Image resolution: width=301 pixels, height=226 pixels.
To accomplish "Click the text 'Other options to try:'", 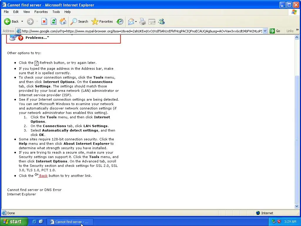I will 24,53.
